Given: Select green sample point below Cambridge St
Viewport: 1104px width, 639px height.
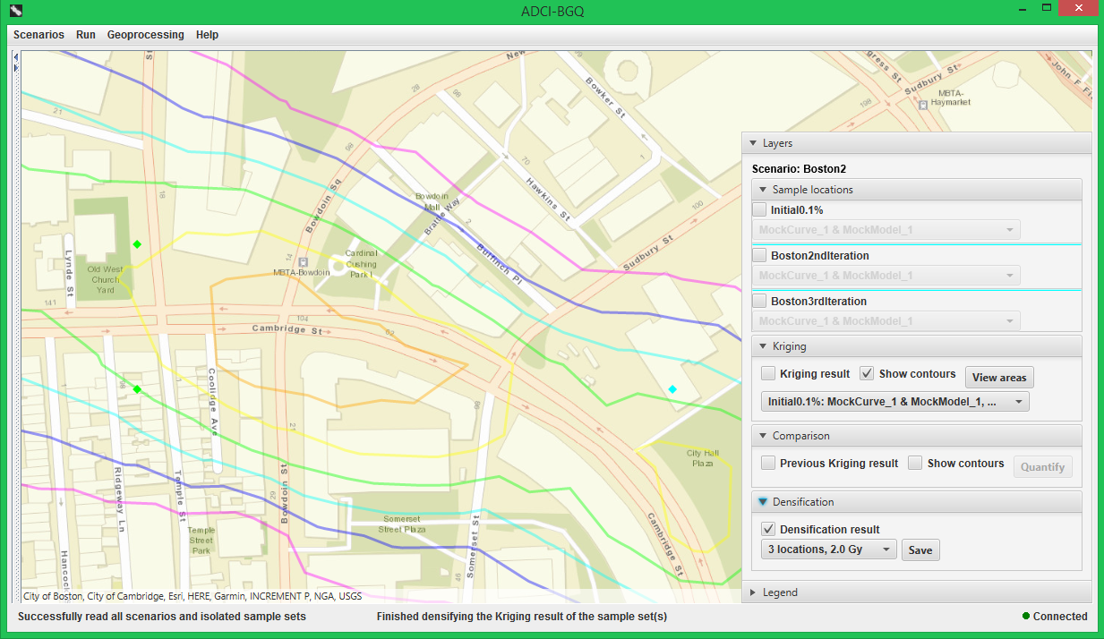Looking at the screenshot, I should tap(137, 389).
